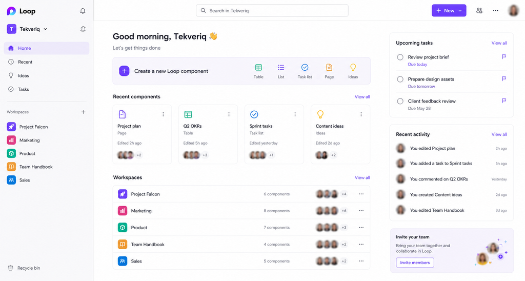
Task: Open 'You edited Team Handbook' activity
Action: [x=451, y=210]
